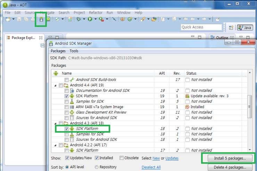The image size is (257, 171).
Task: Switch to the Java perspective button
Action: [245, 28]
